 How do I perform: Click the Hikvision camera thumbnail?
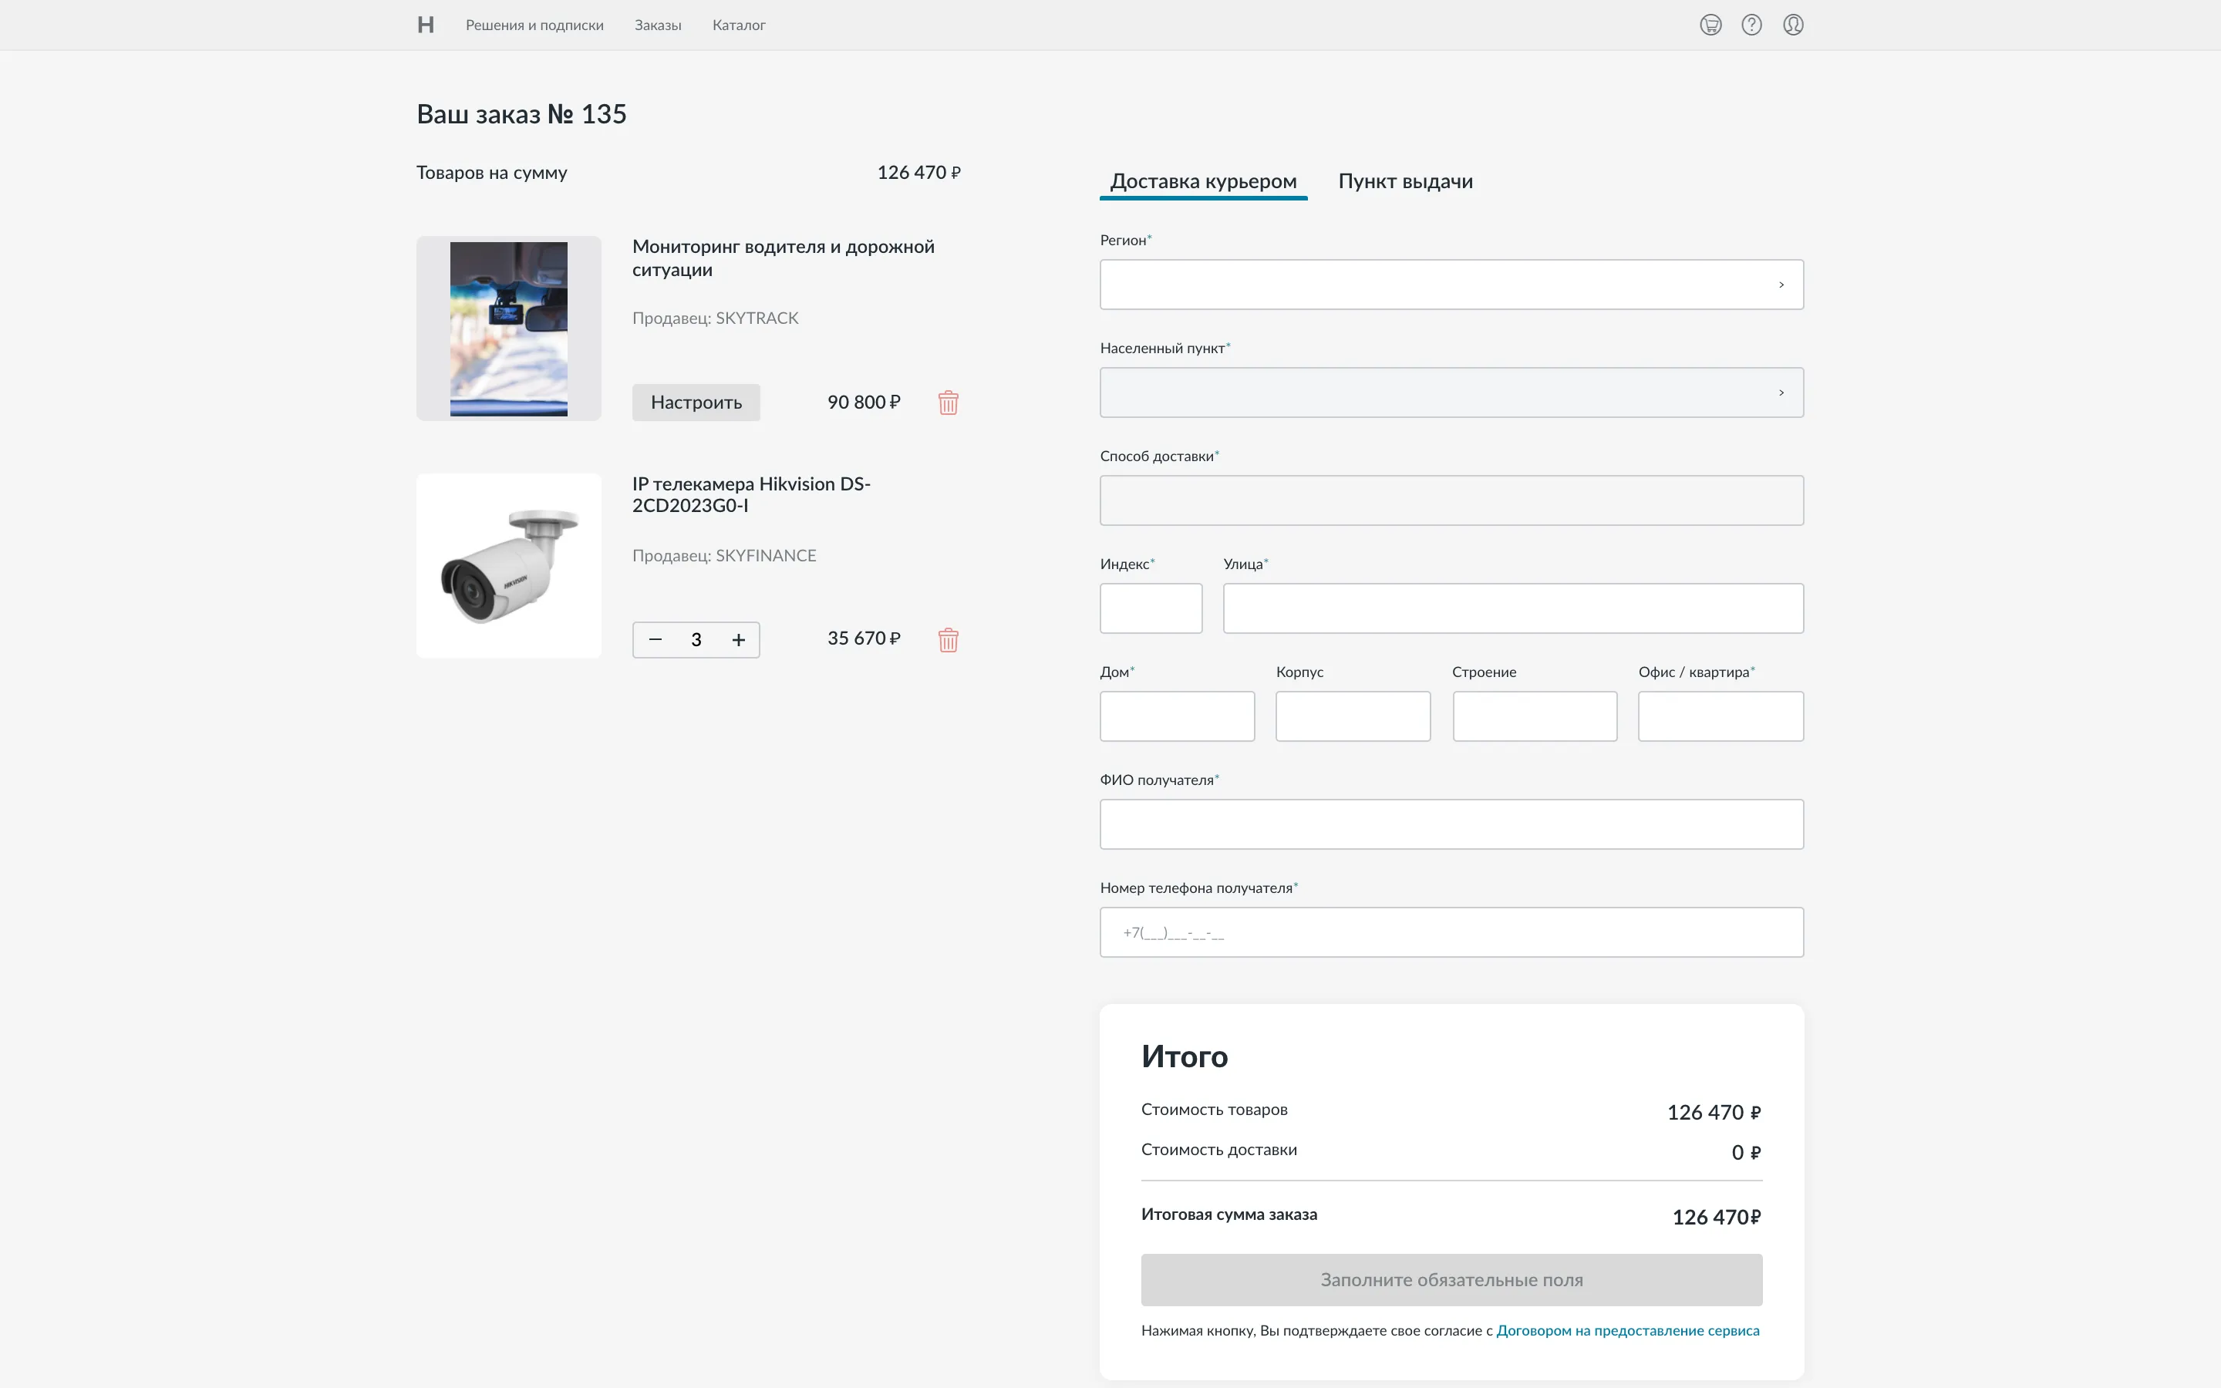(x=508, y=565)
